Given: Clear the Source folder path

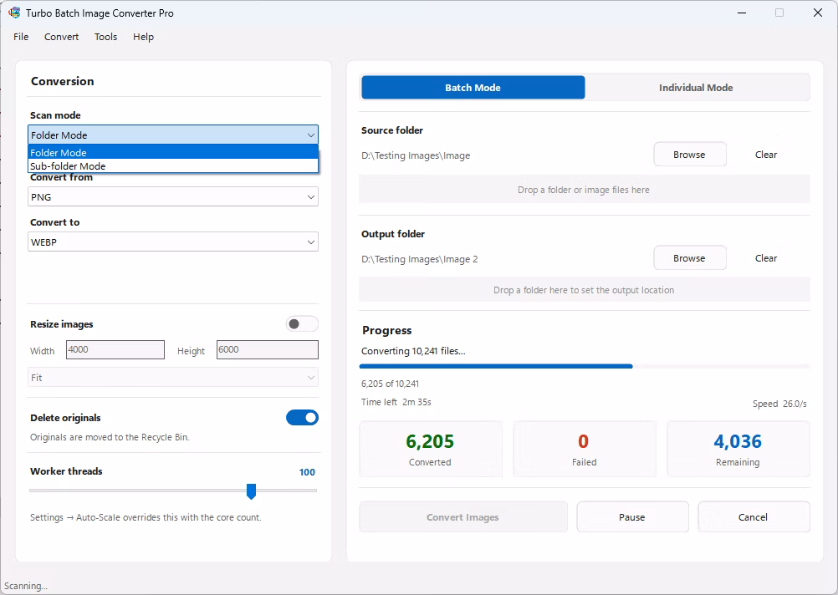Looking at the screenshot, I should pos(766,155).
